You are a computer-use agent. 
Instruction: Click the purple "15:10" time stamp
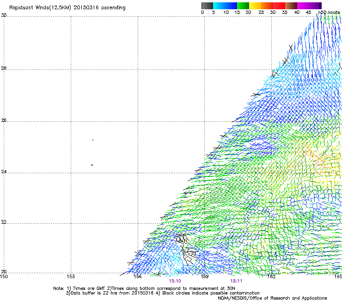pyautogui.click(x=175, y=281)
